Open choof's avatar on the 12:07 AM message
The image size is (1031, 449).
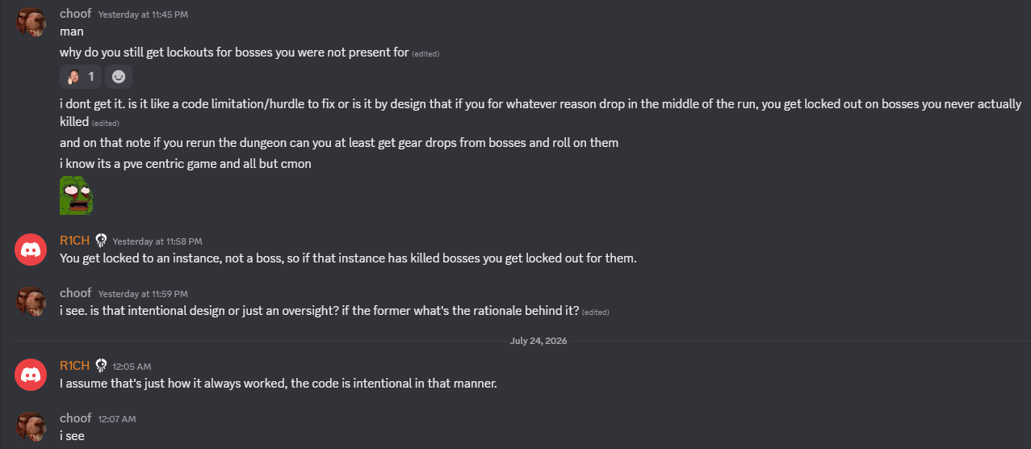point(31,427)
